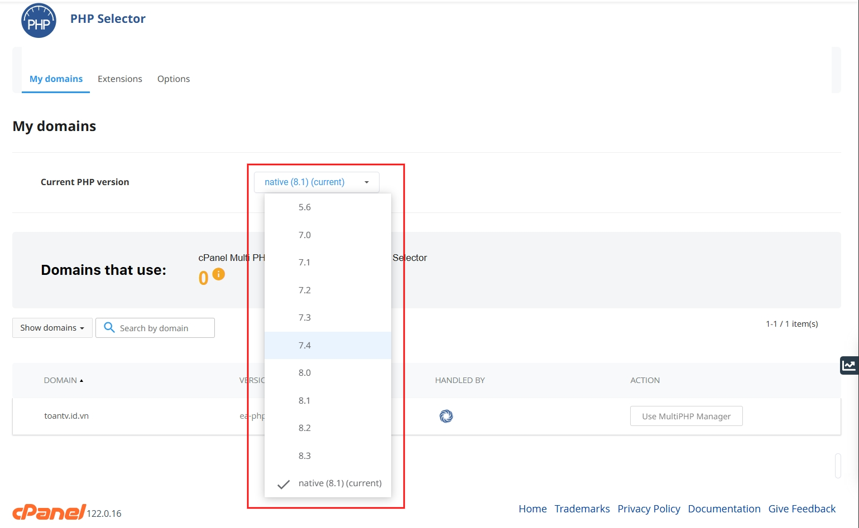Viewport: 859px width, 528px height.
Task: Switch to the My domains tab
Action: 56,79
